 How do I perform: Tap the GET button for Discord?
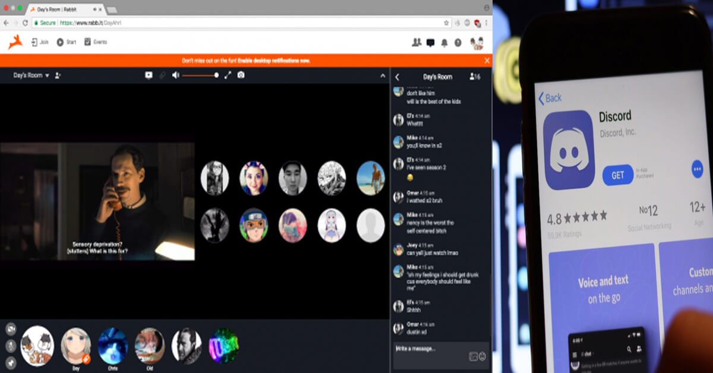coord(617,175)
